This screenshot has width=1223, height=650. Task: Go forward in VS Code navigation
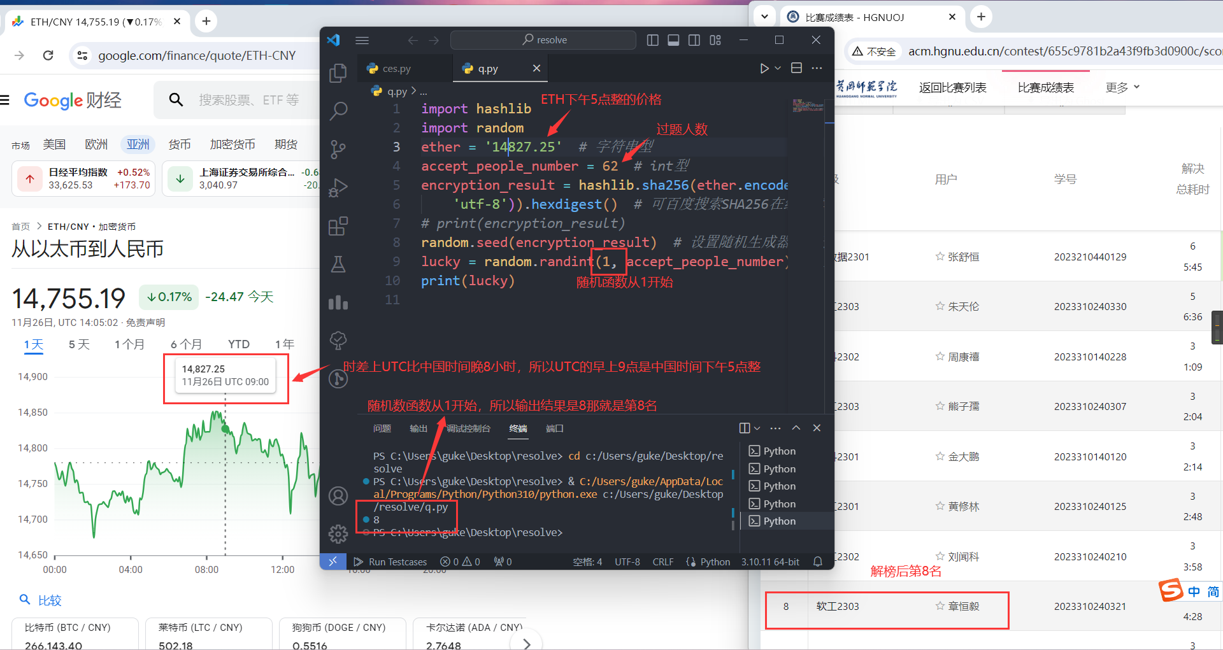coord(434,40)
